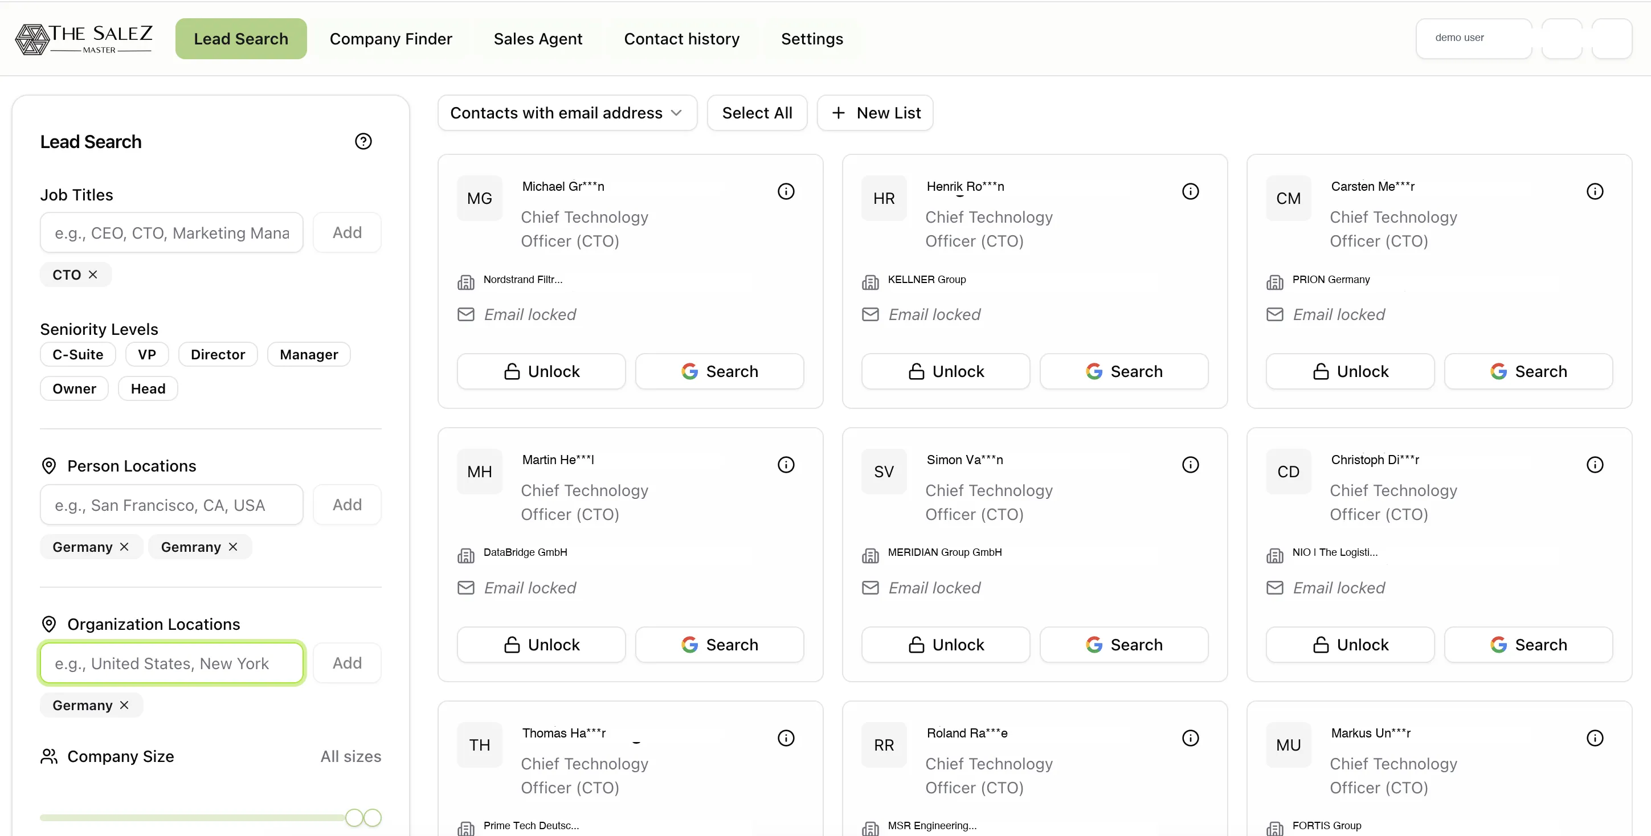The image size is (1651, 836).
Task: Open info details for Carsten Me***r
Action: point(1595,191)
